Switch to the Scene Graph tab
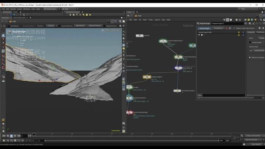 [x=205, y=28]
